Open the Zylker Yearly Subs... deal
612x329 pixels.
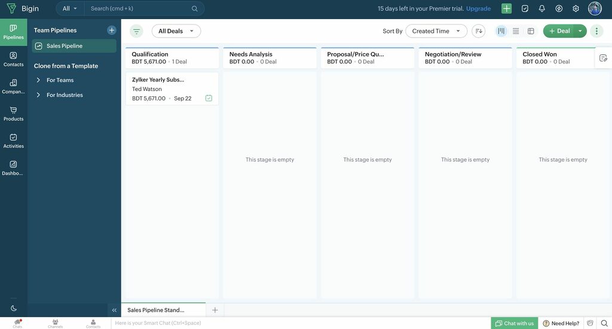tap(158, 80)
